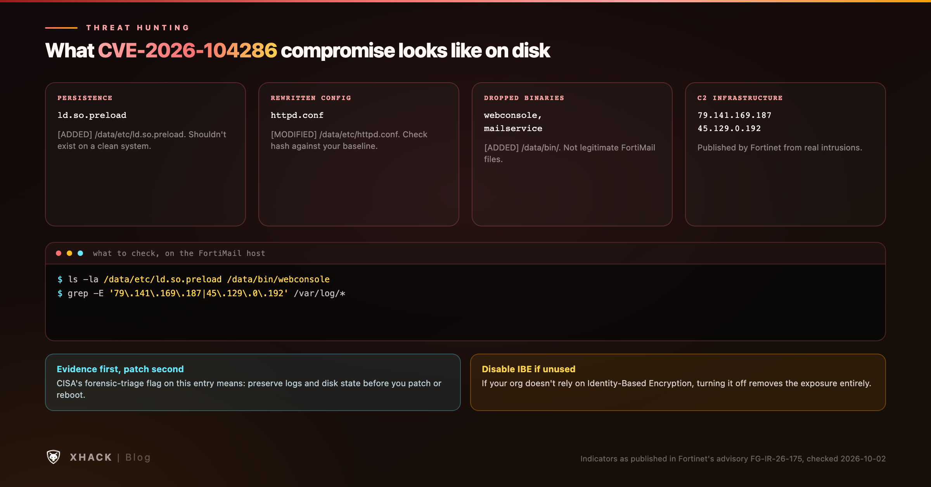Select the DROPPED BINARIES card heading
The width and height of the screenshot is (931, 487).
[524, 98]
